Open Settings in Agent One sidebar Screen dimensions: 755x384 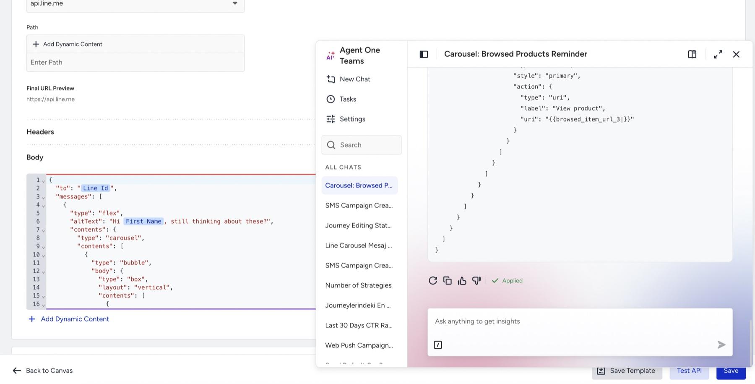[346, 119]
